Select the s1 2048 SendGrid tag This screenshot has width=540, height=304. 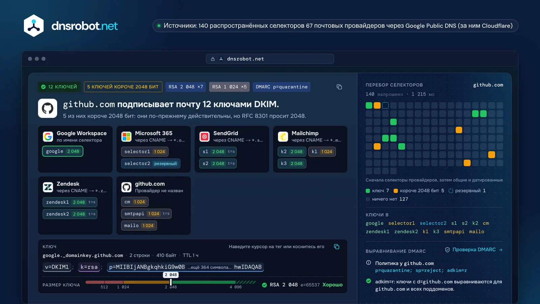218,152
